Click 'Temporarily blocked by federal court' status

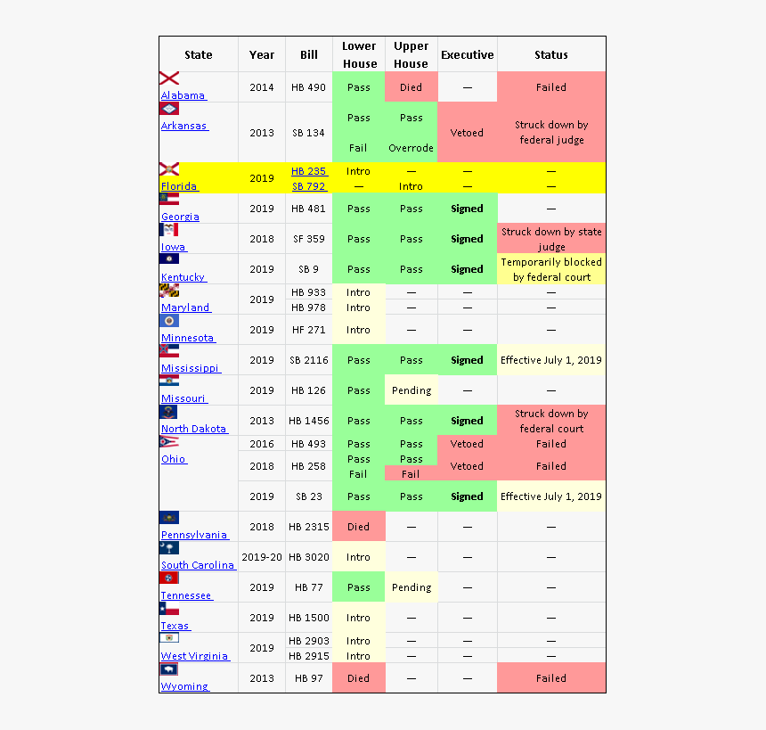click(x=551, y=269)
